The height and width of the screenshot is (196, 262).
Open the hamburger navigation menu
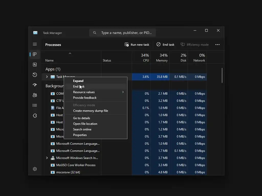35,44
